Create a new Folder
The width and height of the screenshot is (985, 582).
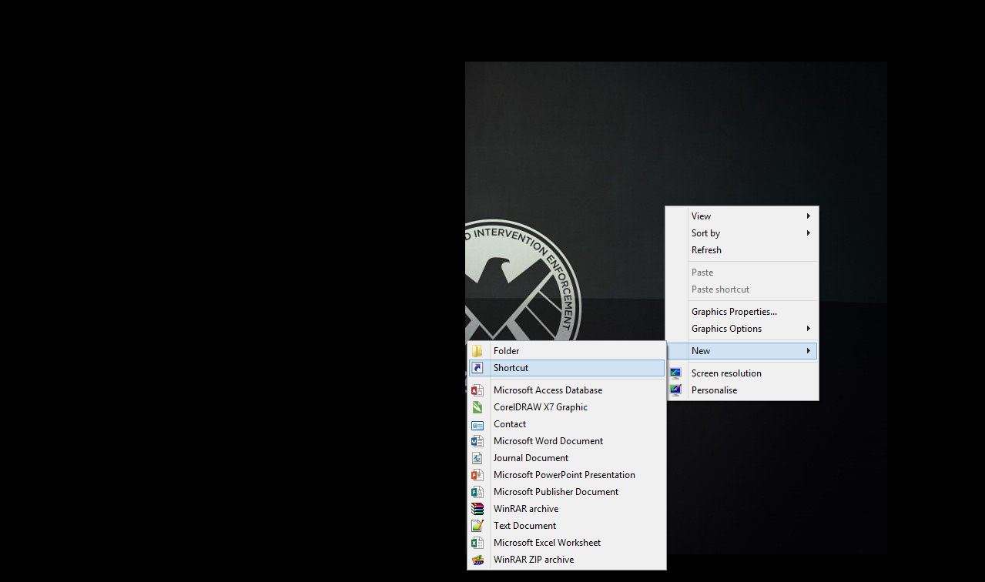(567, 351)
